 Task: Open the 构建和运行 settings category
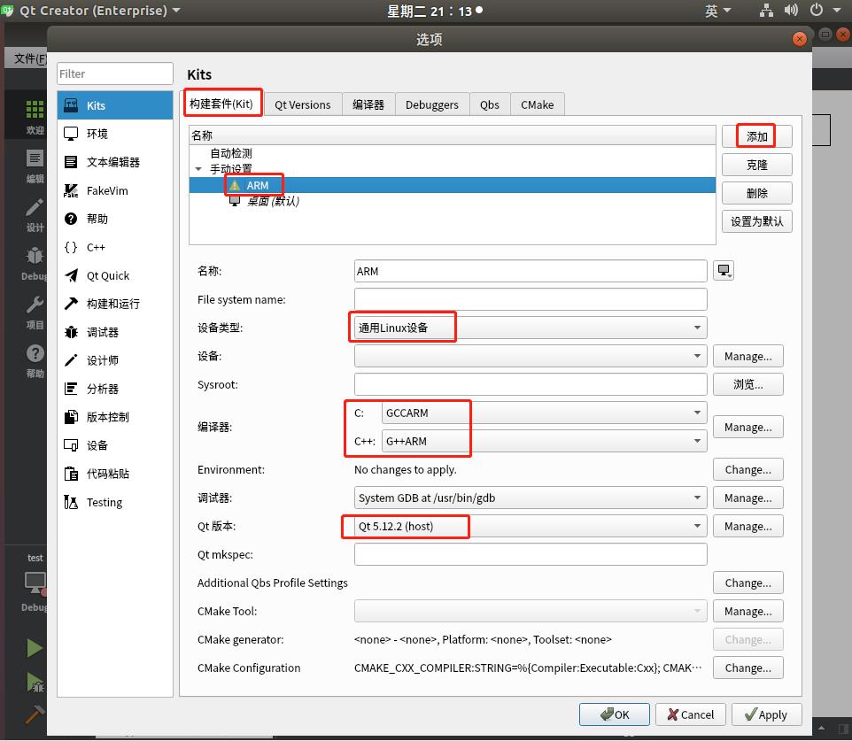click(x=114, y=304)
